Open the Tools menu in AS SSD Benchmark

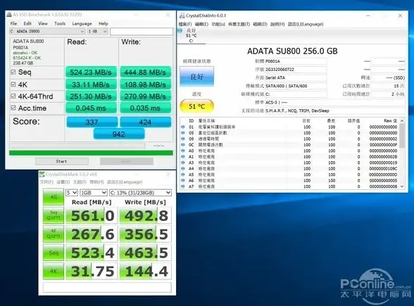tap(60, 23)
